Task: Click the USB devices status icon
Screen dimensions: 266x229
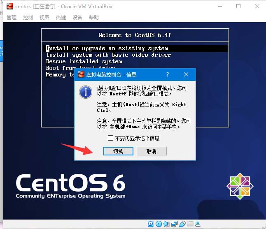Action: pos(182,224)
